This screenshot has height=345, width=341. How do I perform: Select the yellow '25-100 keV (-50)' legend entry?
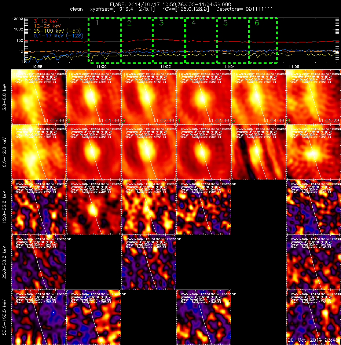[57, 31]
